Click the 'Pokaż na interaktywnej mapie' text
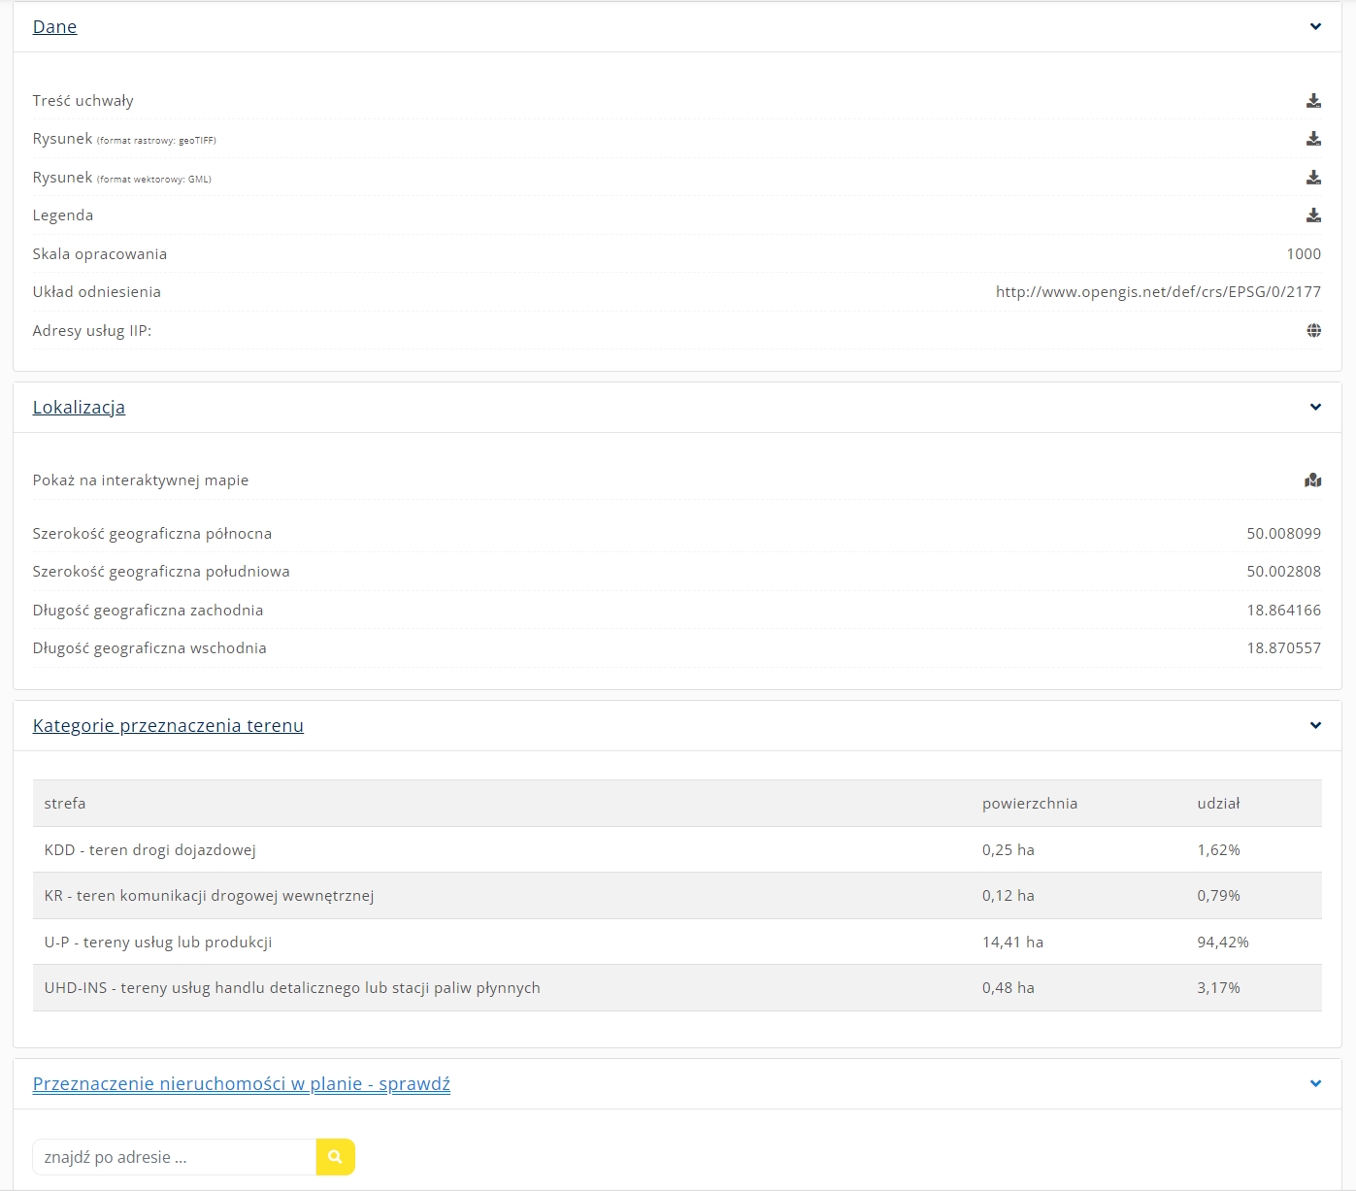The image size is (1356, 1191). tap(141, 480)
